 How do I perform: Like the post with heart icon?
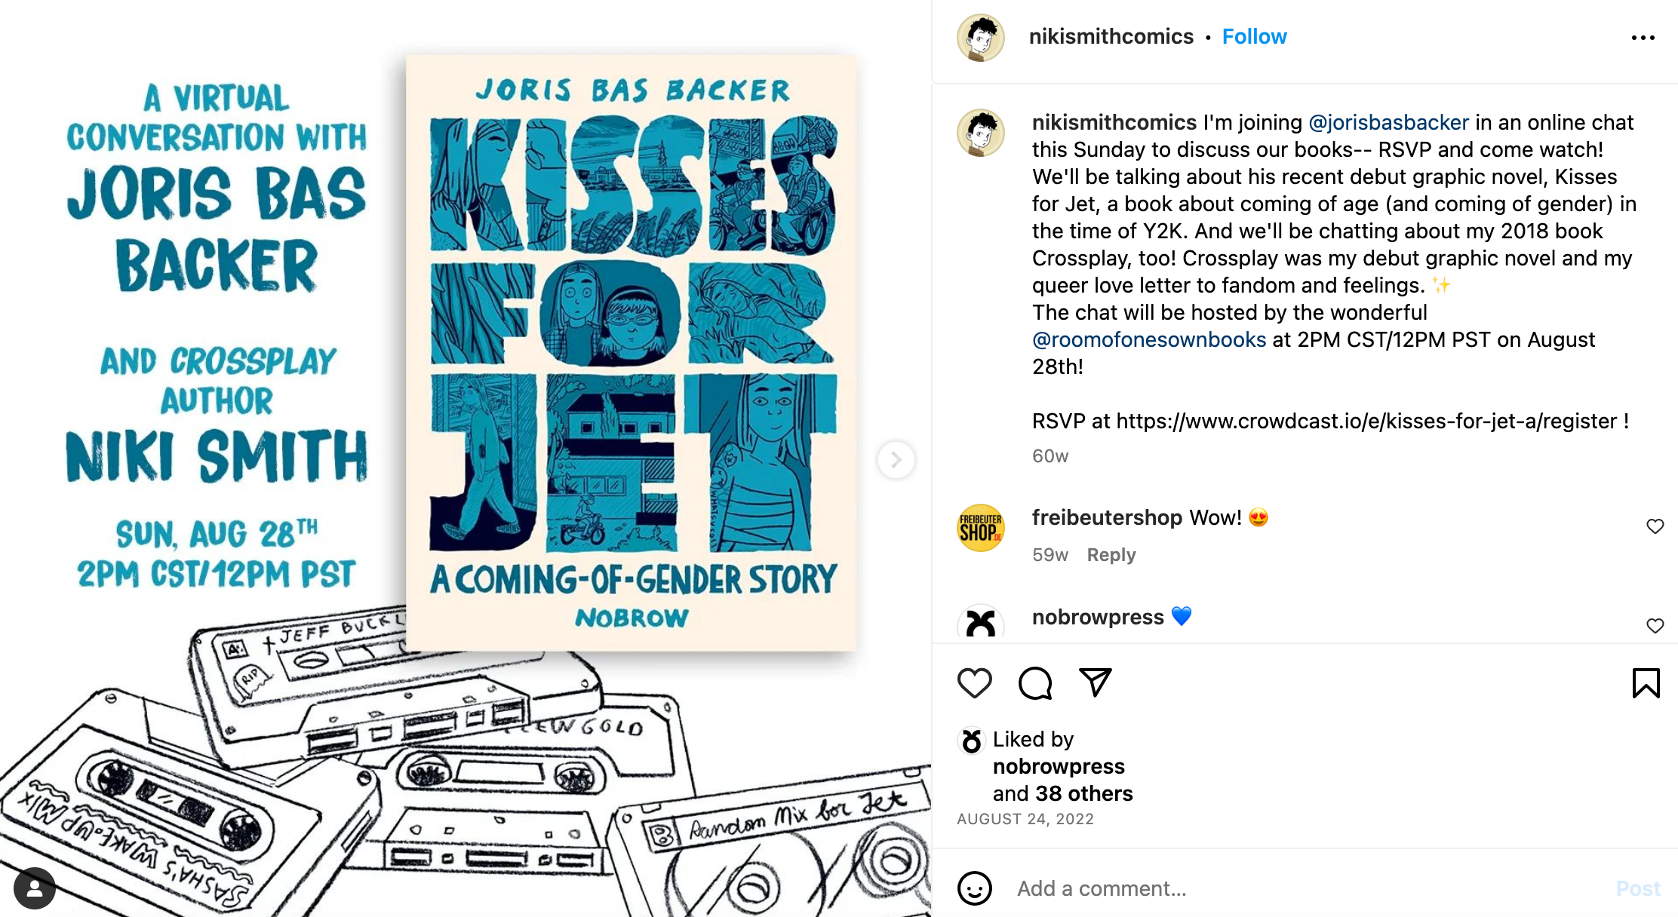click(974, 683)
